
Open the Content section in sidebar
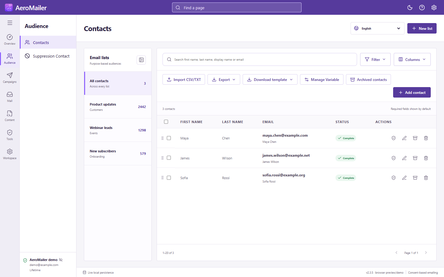click(x=10, y=116)
